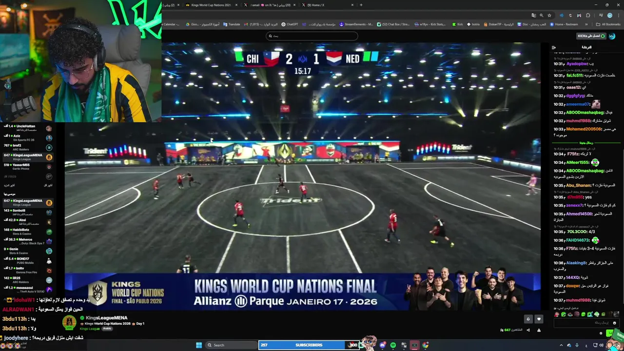Follow channel with the heart button
Screen dimensions: 624x351
[539, 319]
